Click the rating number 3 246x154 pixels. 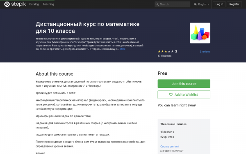[176, 51]
